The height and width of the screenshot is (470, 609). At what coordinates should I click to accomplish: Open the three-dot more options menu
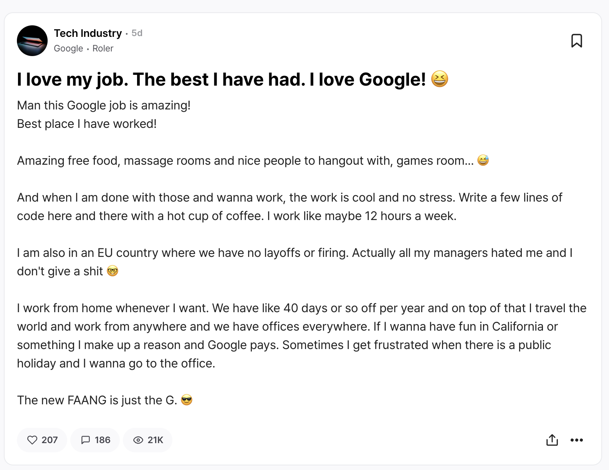pyautogui.click(x=576, y=440)
